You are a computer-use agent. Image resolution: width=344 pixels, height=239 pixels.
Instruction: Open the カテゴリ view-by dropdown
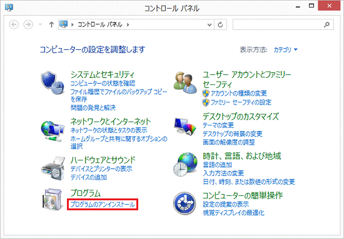coord(285,50)
